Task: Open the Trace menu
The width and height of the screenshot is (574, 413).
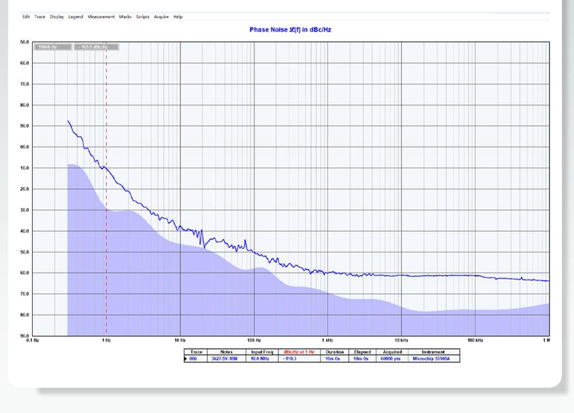Action: (x=39, y=17)
